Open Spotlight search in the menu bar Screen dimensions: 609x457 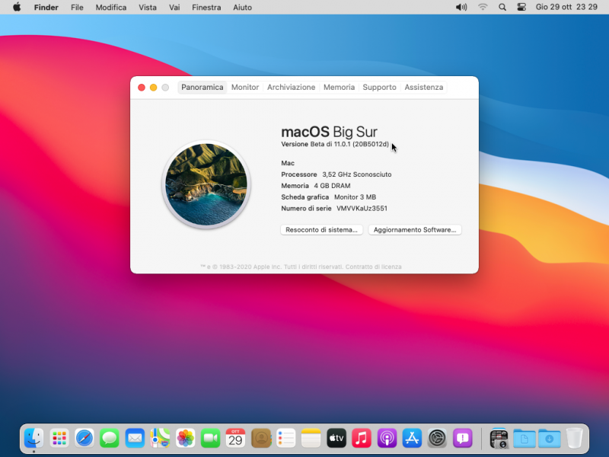pos(502,7)
